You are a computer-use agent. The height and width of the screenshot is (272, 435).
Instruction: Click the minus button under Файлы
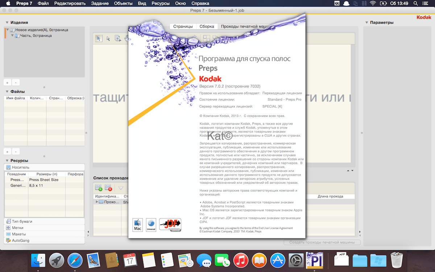(16, 152)
